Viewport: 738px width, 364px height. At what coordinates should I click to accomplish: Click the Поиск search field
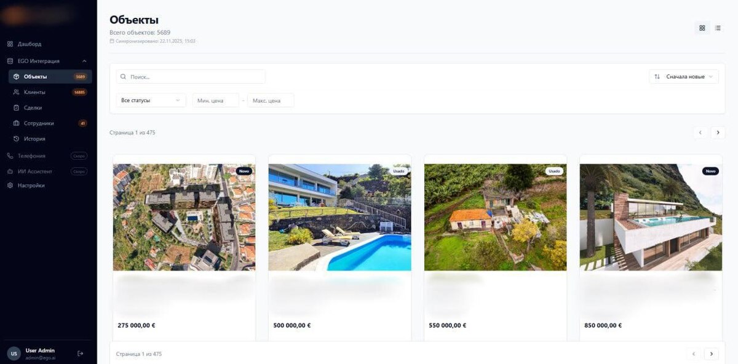coord(191,77)
